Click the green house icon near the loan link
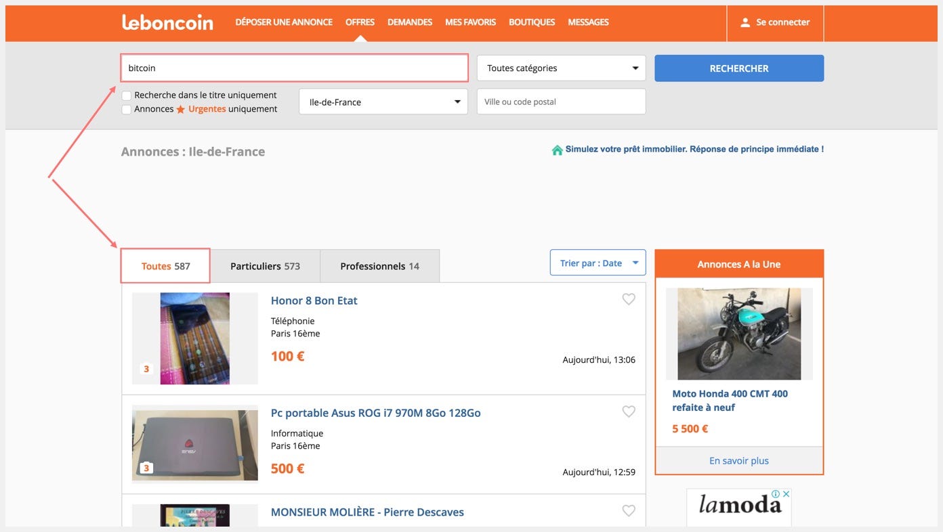Image resolution: width=943 pixels, height=532 pixels. pos(557,149)
